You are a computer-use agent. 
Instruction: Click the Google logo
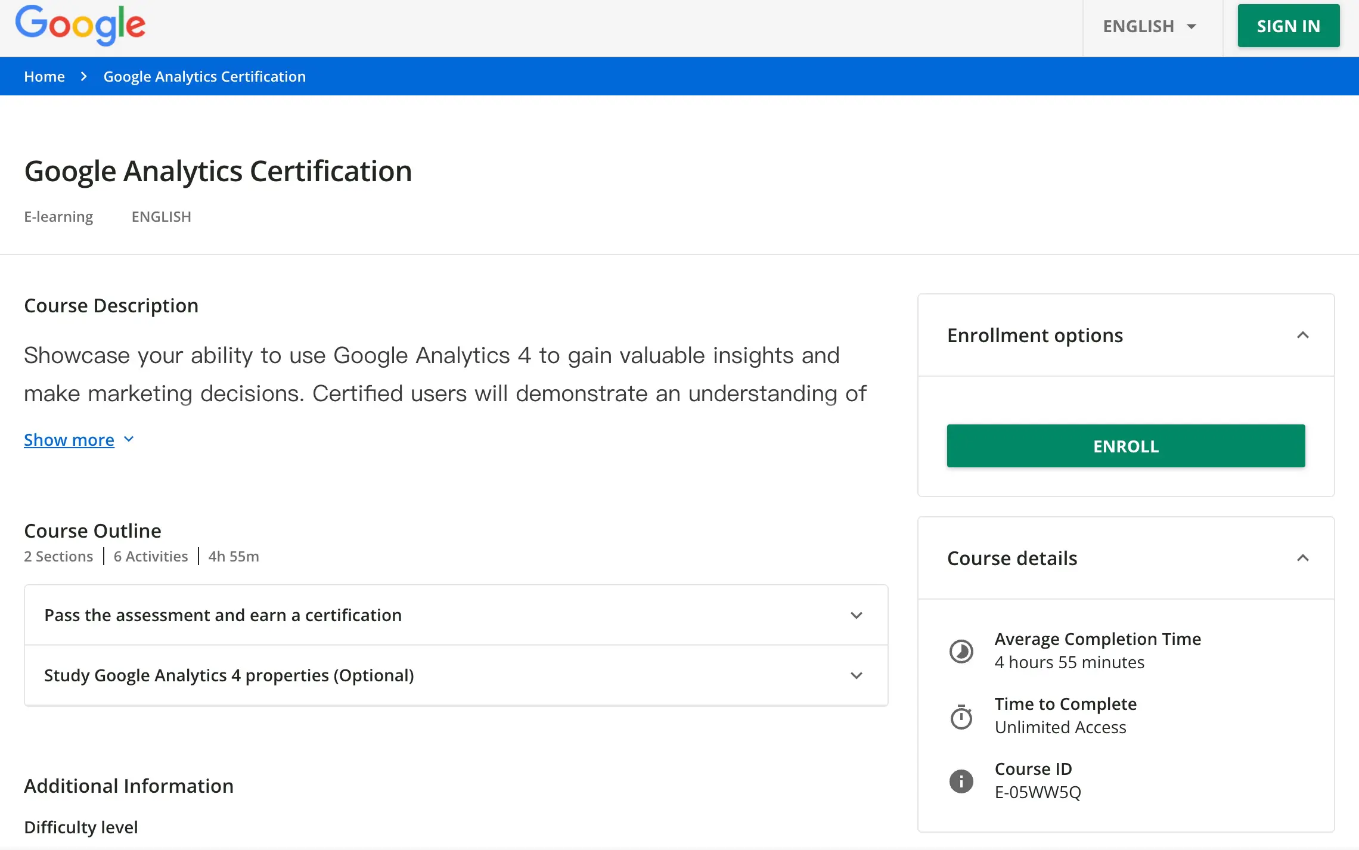point(80,25)
